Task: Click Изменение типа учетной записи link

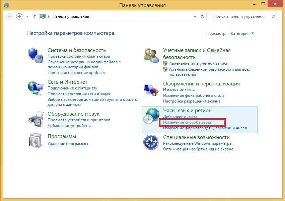Action: (198, 63)
